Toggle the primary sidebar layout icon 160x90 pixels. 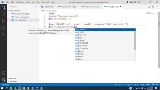(x=128, y=2)
